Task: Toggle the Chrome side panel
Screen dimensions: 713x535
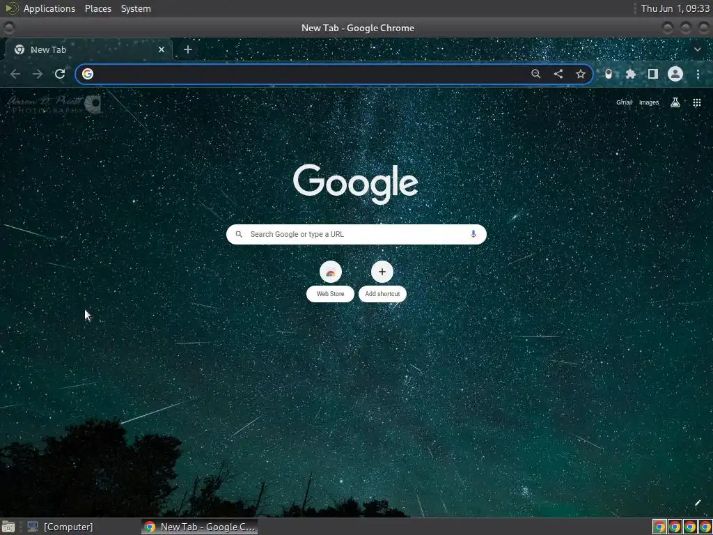Action: click(x=652, y=74)
